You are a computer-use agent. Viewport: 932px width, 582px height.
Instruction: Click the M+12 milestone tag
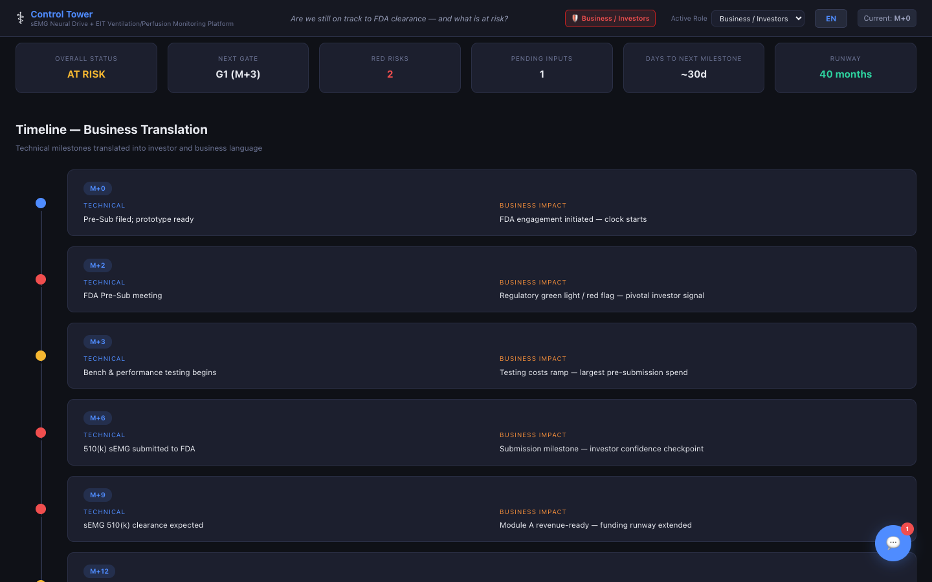(99, 571)
